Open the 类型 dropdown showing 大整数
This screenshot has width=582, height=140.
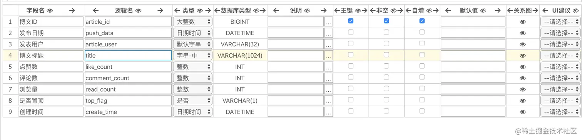click(193, 22)
